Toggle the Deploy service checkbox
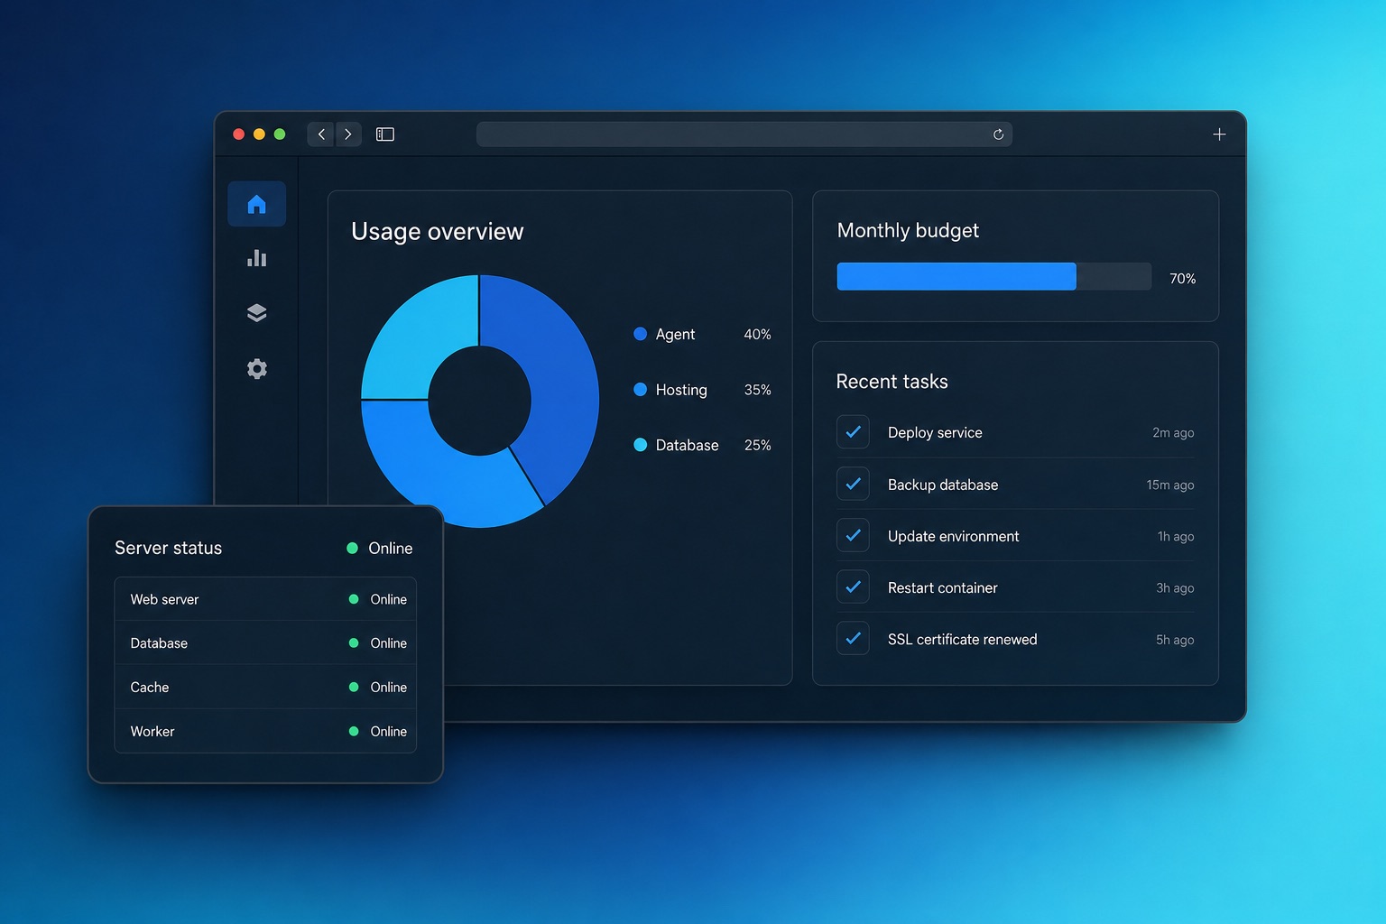 pyautogui.click(x=853, y=432)
